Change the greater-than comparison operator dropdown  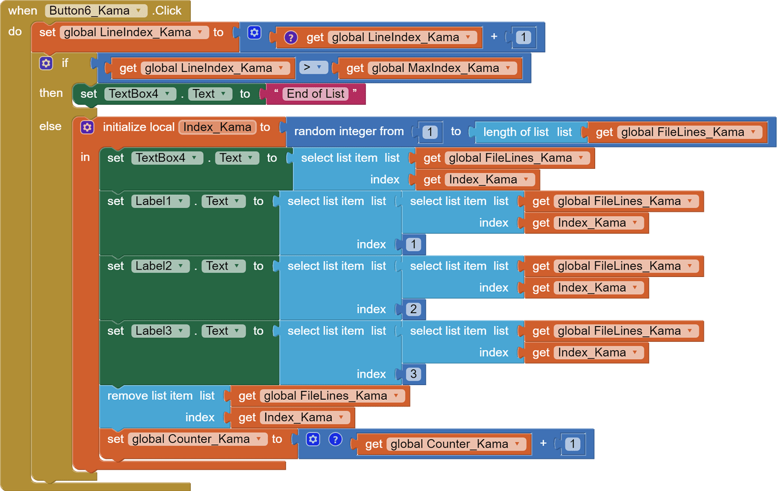313,68
